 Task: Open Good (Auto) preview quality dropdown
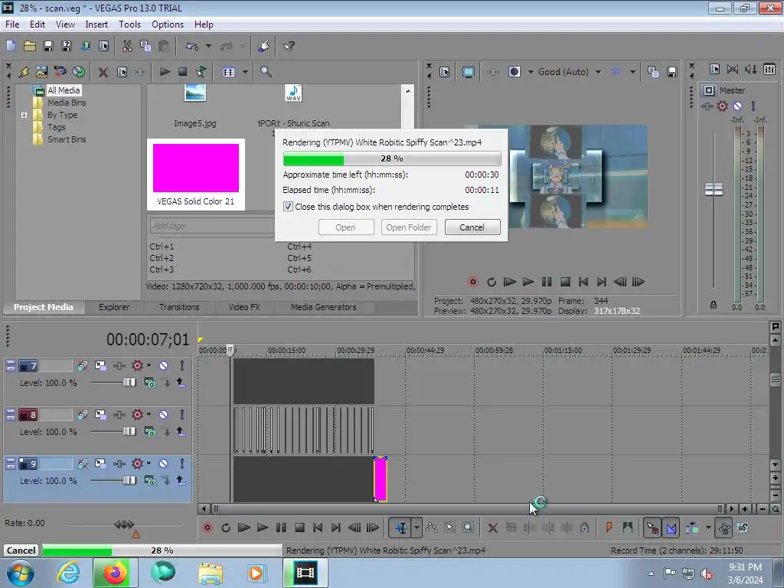coord(598,72)
